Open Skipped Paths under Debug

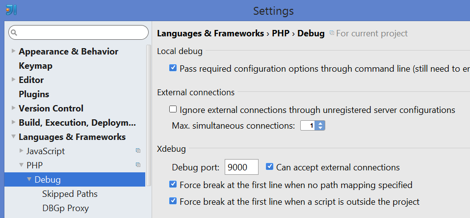pos(70,194)
